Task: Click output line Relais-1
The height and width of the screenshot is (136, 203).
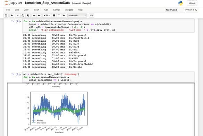Action: click(x=52, y=52)
